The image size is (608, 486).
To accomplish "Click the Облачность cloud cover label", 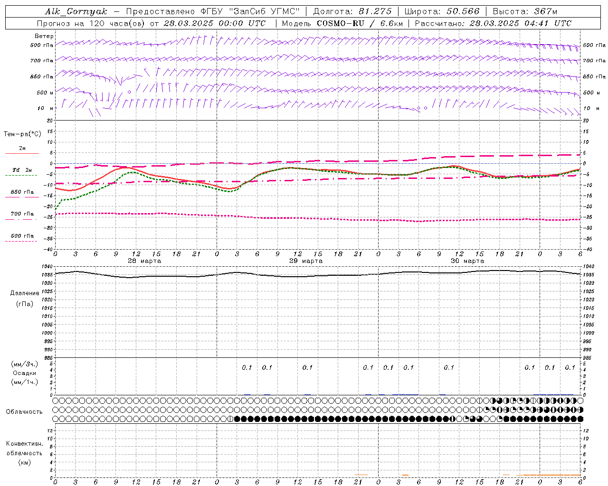I will pos(24,411).
